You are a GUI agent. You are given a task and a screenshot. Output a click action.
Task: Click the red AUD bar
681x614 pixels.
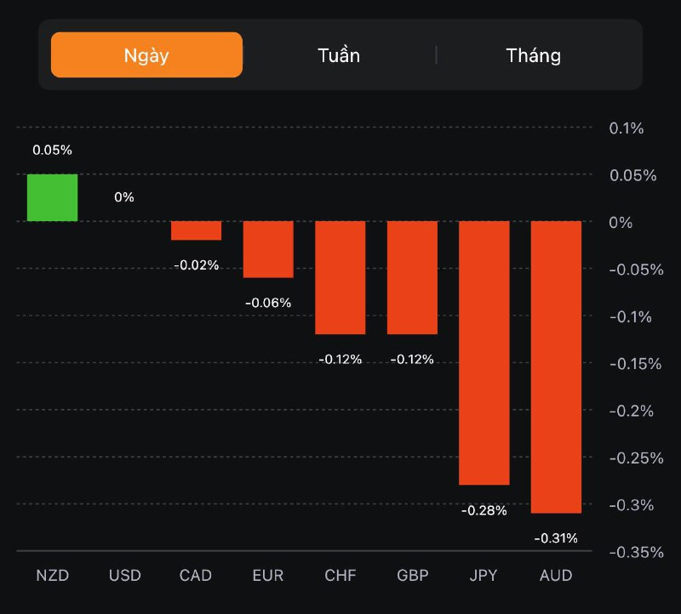[556, 367]
